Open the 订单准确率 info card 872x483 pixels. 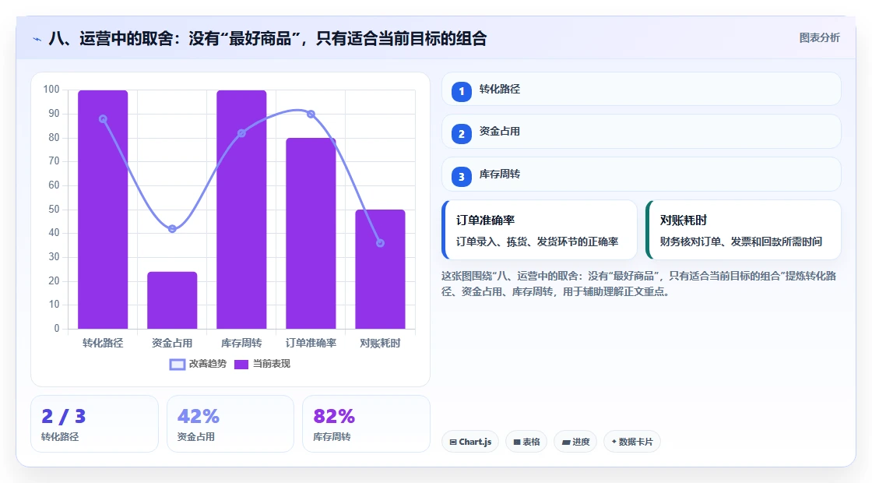(x=539, y=230)
